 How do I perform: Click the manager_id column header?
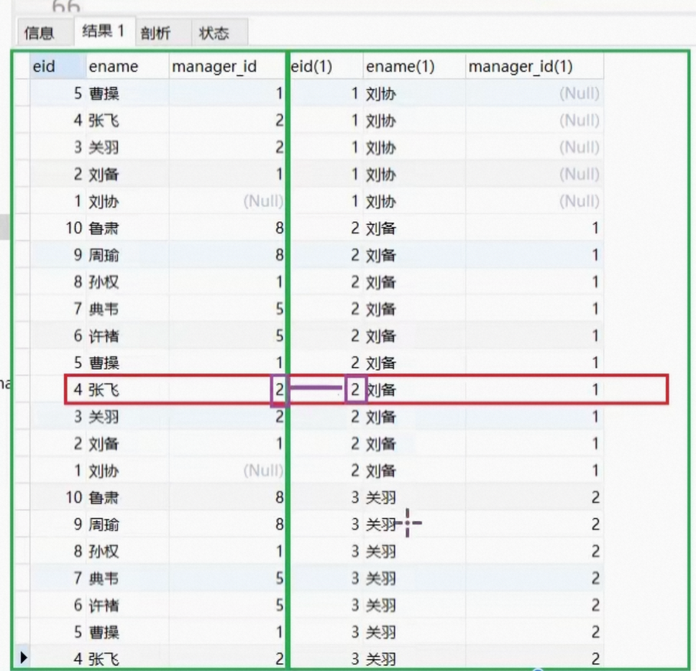226,67
